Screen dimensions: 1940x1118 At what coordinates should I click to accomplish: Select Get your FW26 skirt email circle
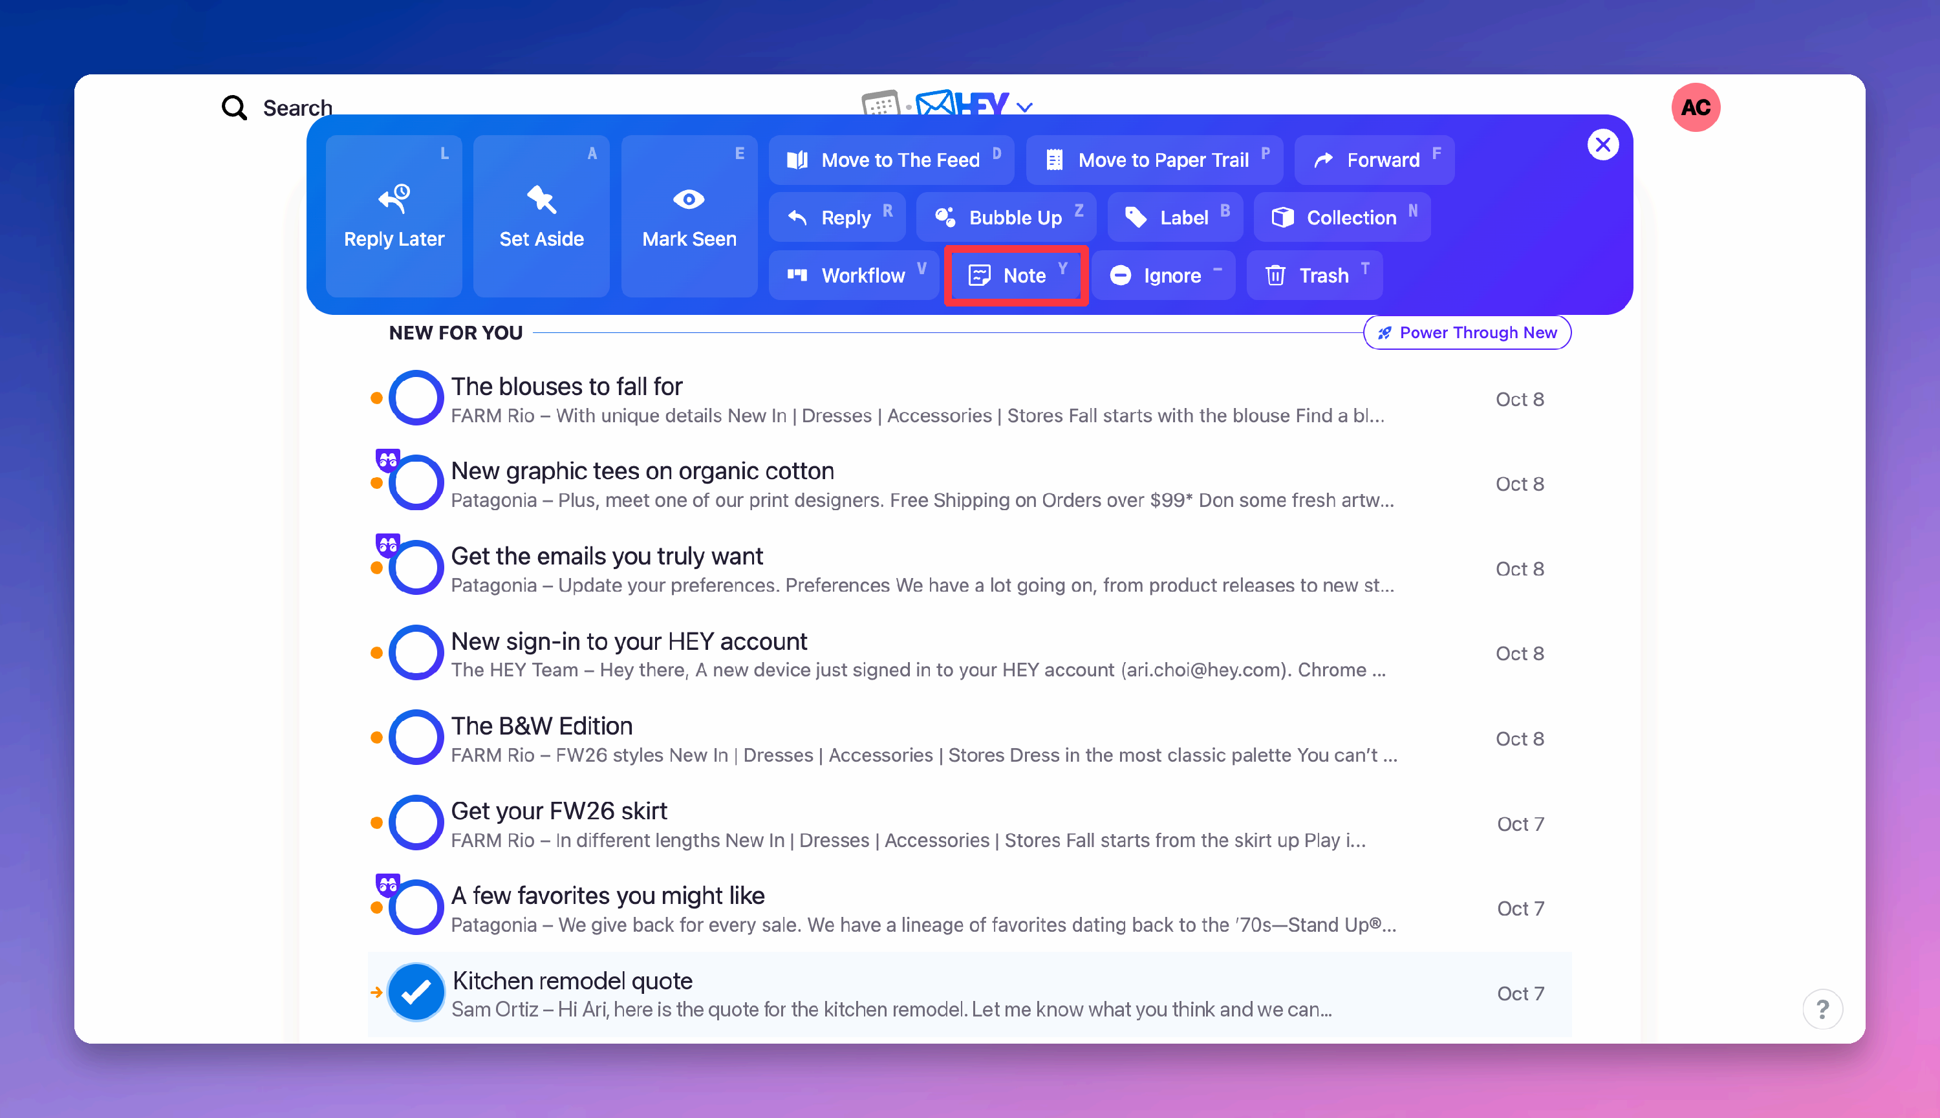click(x=416, y=822)
